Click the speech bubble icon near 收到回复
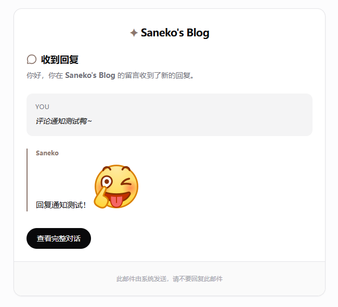This screenshot has height=307, width=338. coord(32,59)
